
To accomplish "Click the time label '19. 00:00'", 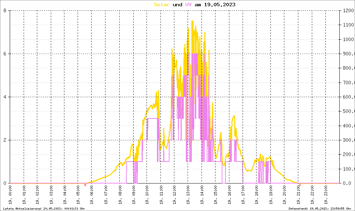I will tap(10, 195).
